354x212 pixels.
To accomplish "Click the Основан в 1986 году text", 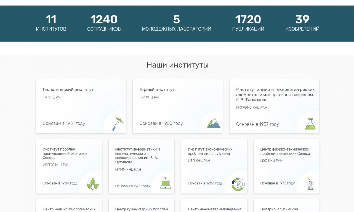I will point(205,183).
